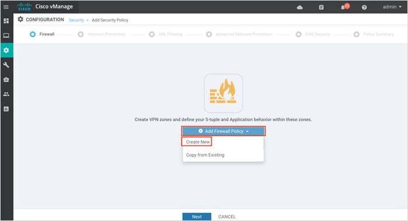Open the Monitor laptop sidebar icon

[x=6, y=36]
